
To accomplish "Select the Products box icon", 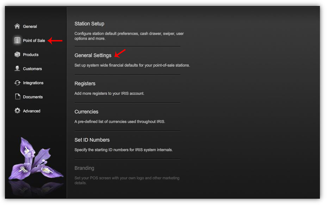I will 17,55.
